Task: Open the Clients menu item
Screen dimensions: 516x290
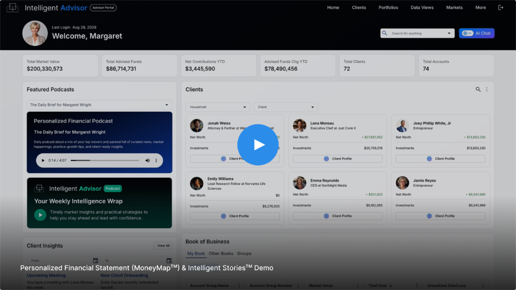Action: [x=359, y=7]
